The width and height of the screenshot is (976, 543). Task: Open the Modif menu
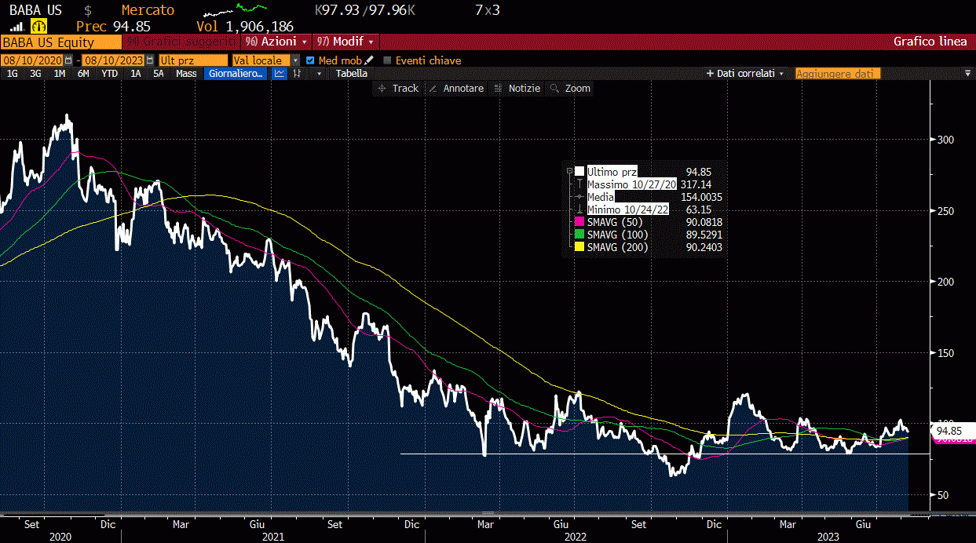[345, 42]
